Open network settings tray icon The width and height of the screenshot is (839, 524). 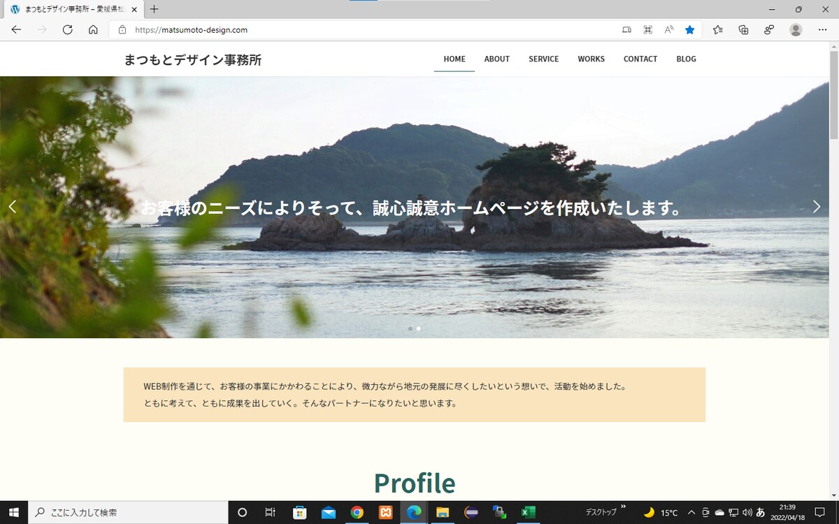733,512
